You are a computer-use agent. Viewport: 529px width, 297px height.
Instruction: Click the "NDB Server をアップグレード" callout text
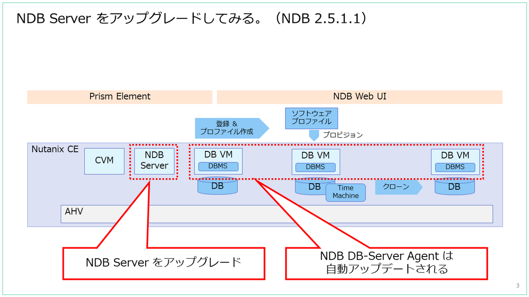(164, 263)
